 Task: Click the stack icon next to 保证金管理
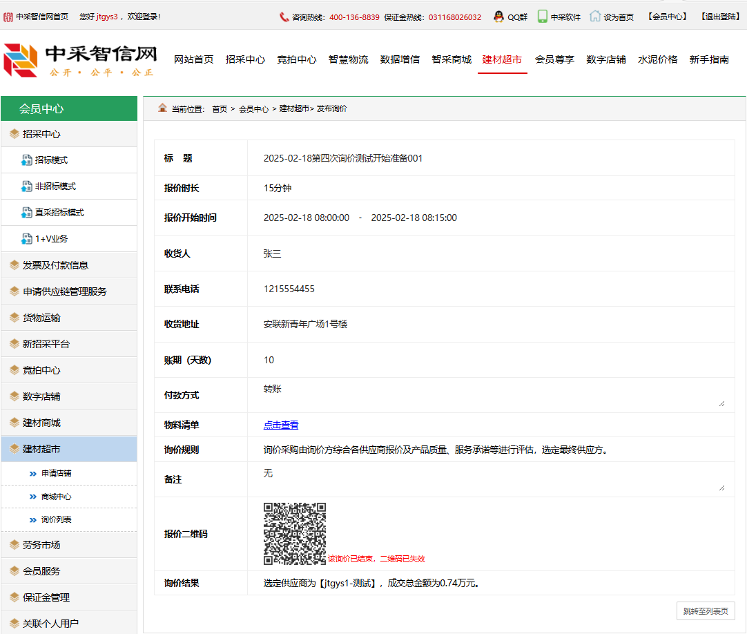coord(14,597)
